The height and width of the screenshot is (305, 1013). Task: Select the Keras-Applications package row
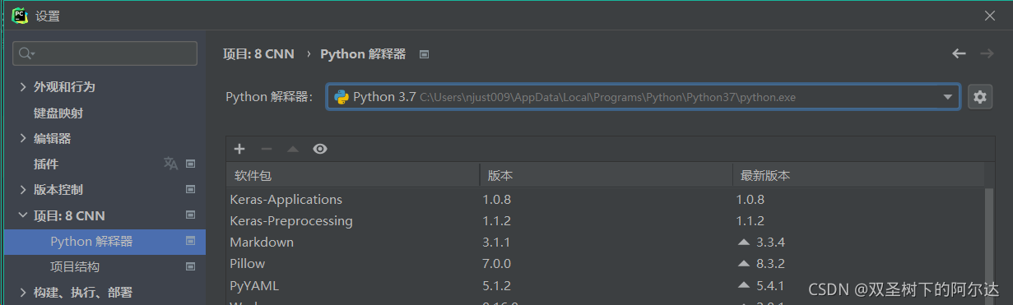tap(605, 200)
